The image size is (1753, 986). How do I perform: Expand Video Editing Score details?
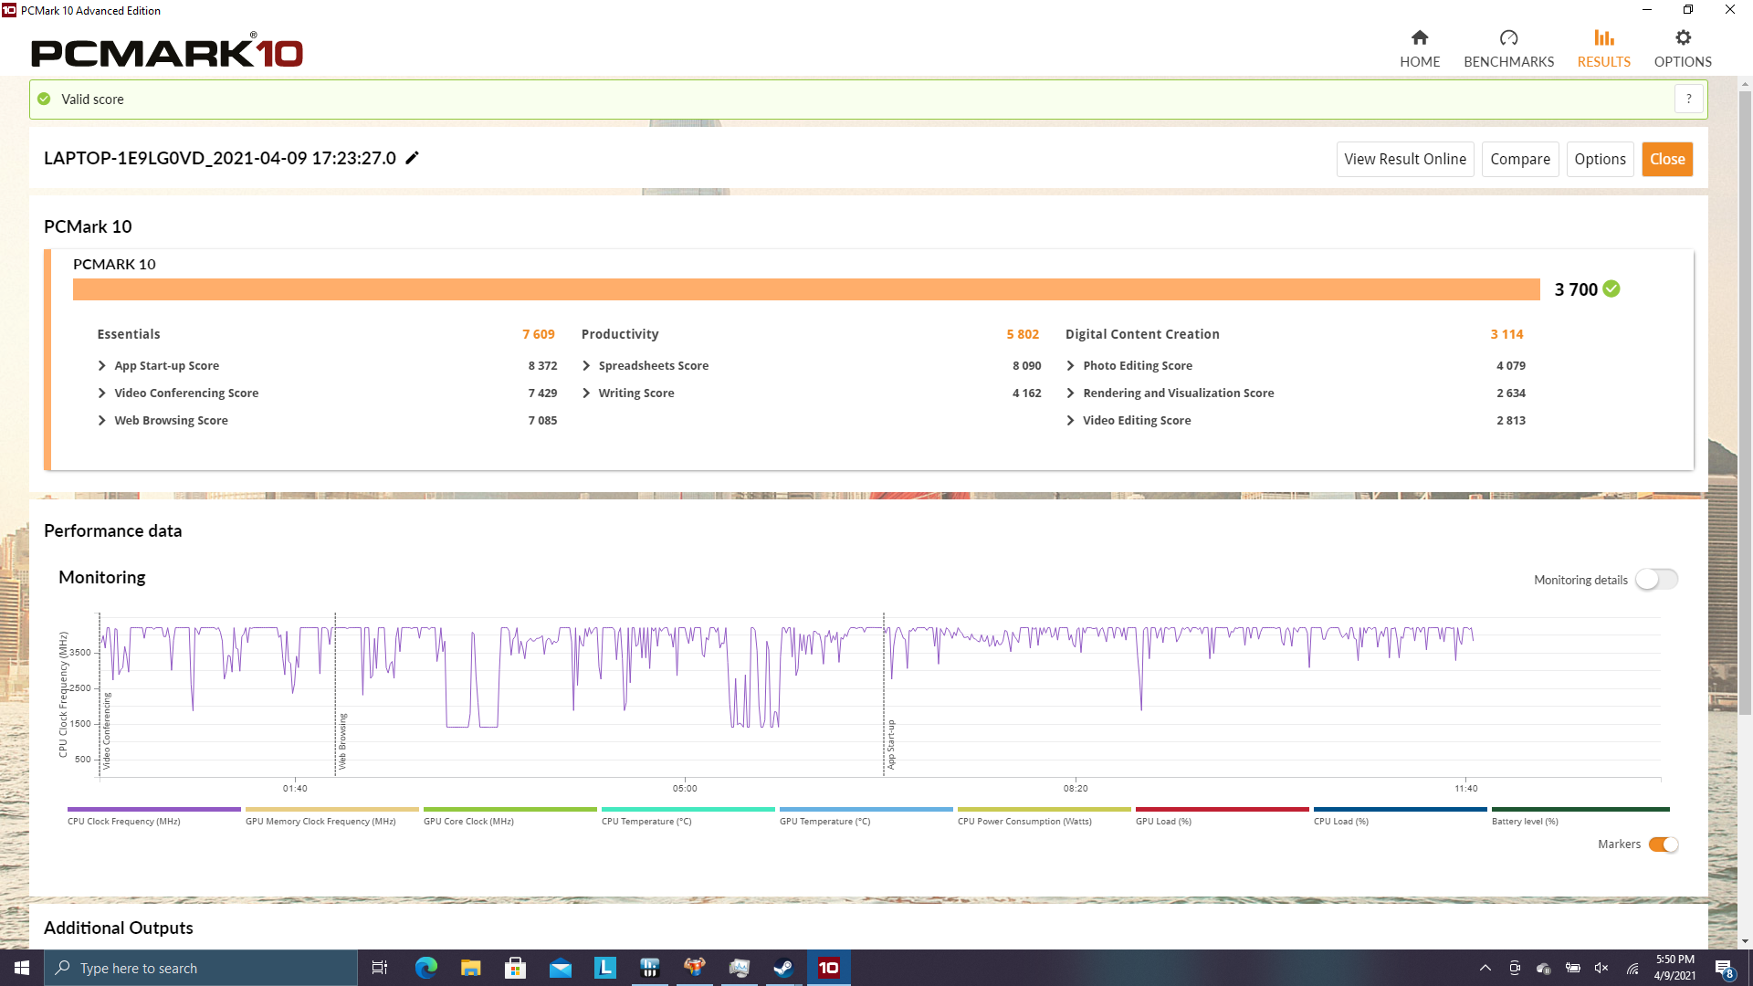(x=1070, y=420)
